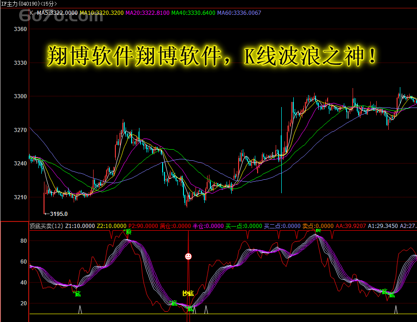Click the 半仓:0.0000 indicator value

pyautogui.click(x=208, y=226)
